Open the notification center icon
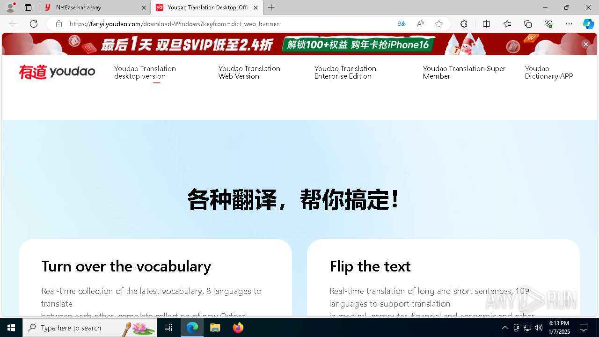This screenshot has width=599, height=337. 584,328
